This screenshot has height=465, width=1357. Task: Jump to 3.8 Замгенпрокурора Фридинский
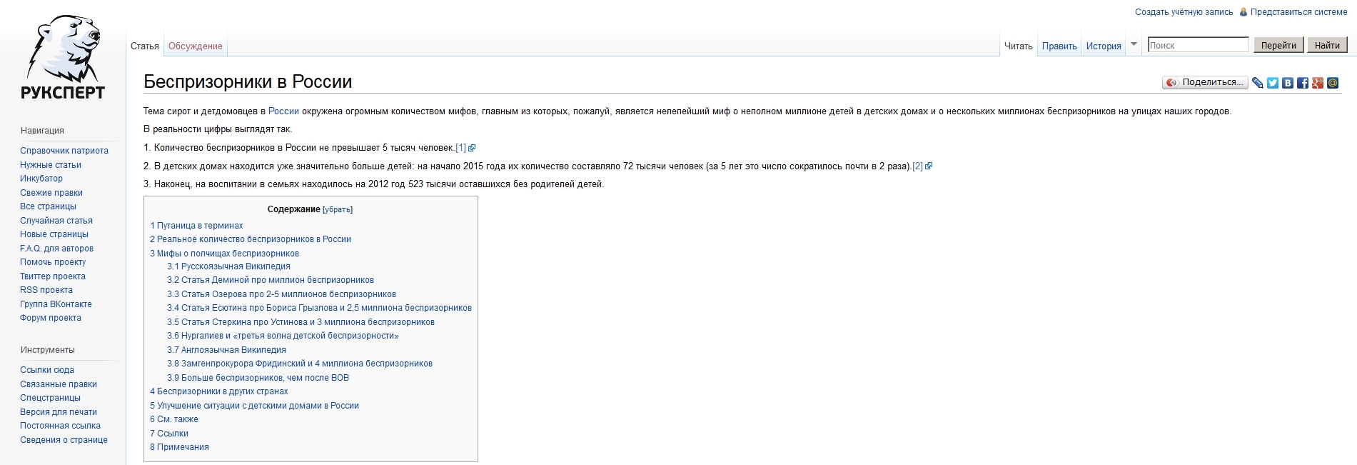pos(300,364)
